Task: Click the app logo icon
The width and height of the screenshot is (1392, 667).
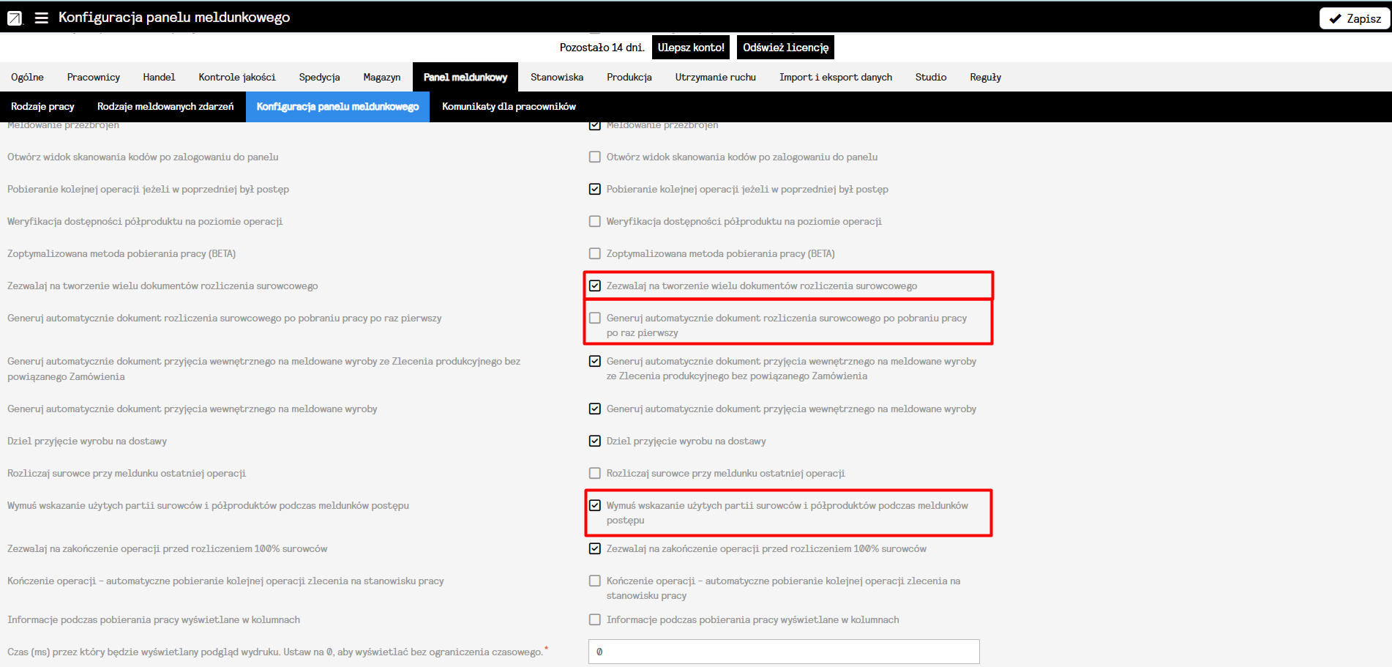Action: 15,18
